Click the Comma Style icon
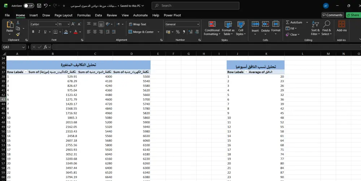 click(x=184, y=32)
